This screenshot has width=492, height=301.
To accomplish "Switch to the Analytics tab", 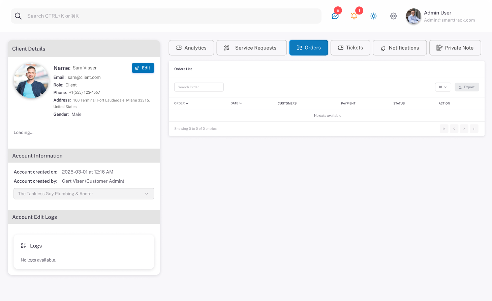I will pyautogui.click(x=191, y=48).
